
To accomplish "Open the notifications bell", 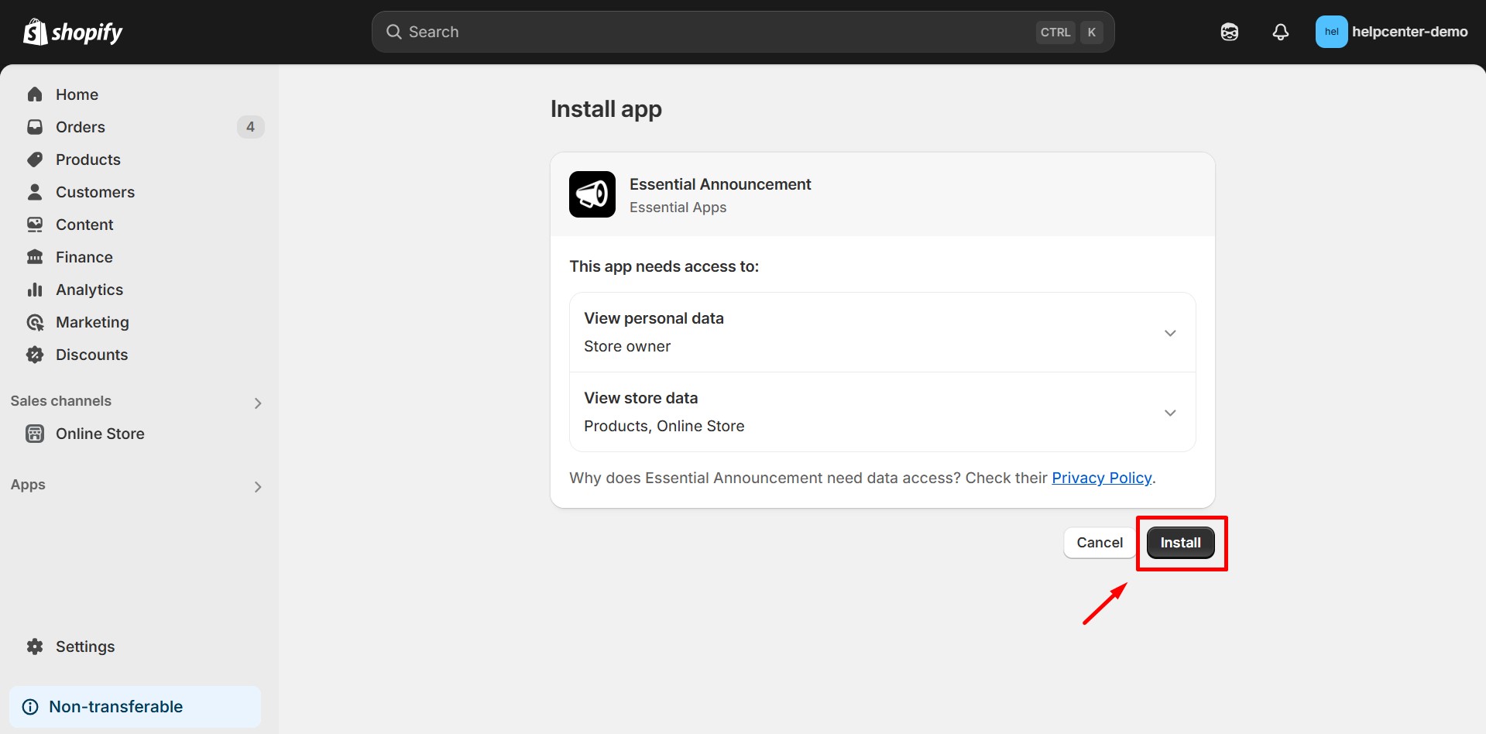I will click(1280, 32).
